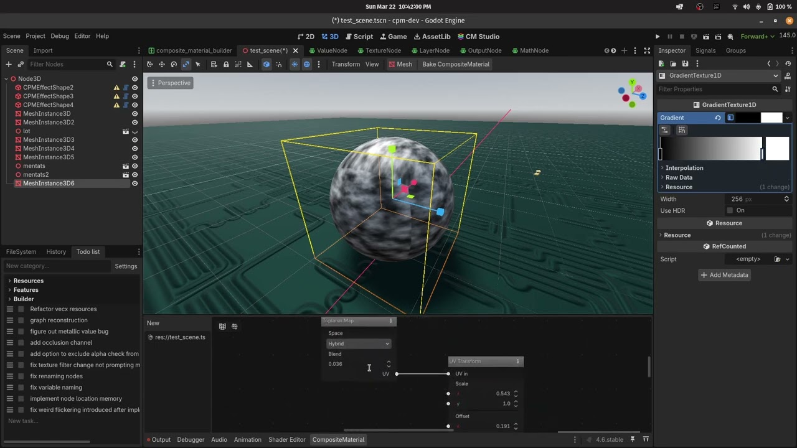Screen dimensions: 797x448
Task: Expand the Interpolation section
Action: click(684, 168)
